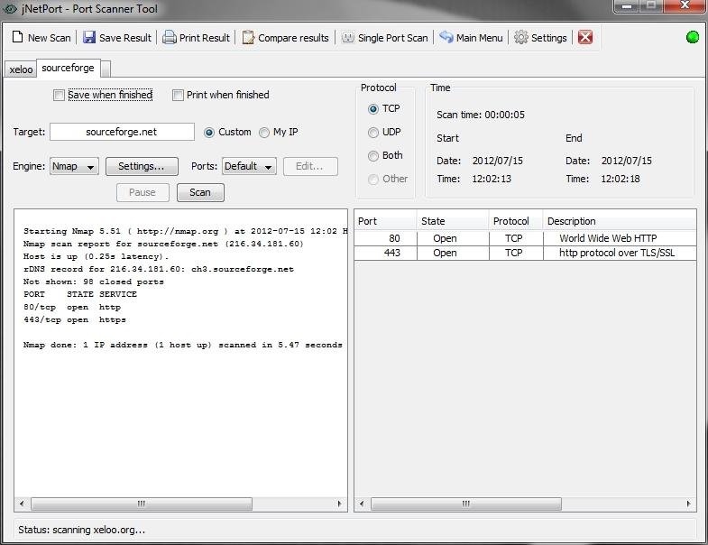Open the Ports Default dropdown
Screen dimensions: 708x545
(249, 166)
